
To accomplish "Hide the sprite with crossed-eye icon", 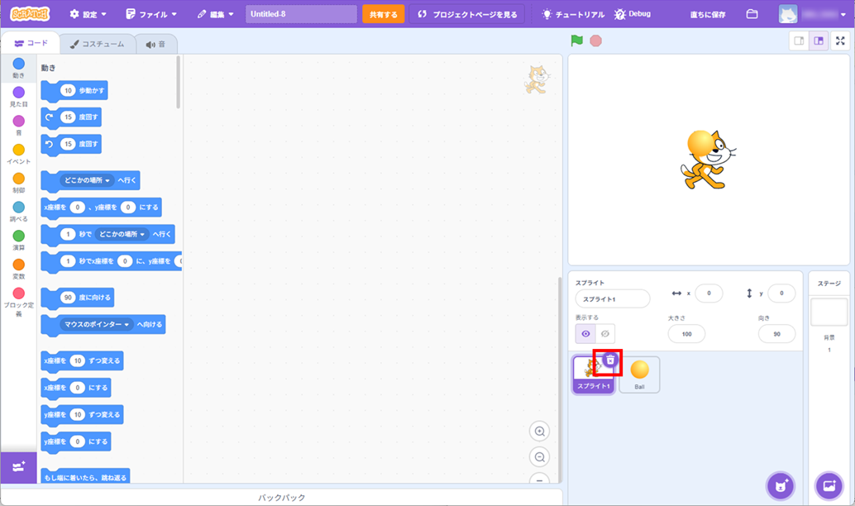I will (x=605, y=333).
